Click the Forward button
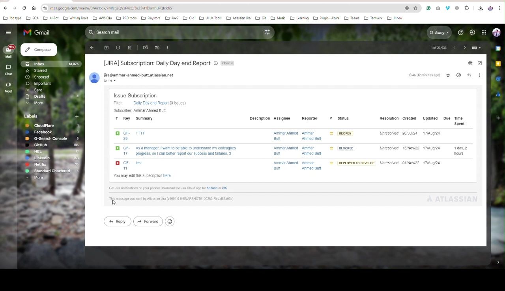Viewport: 505px width, 291px height. (x=148, y=222)
